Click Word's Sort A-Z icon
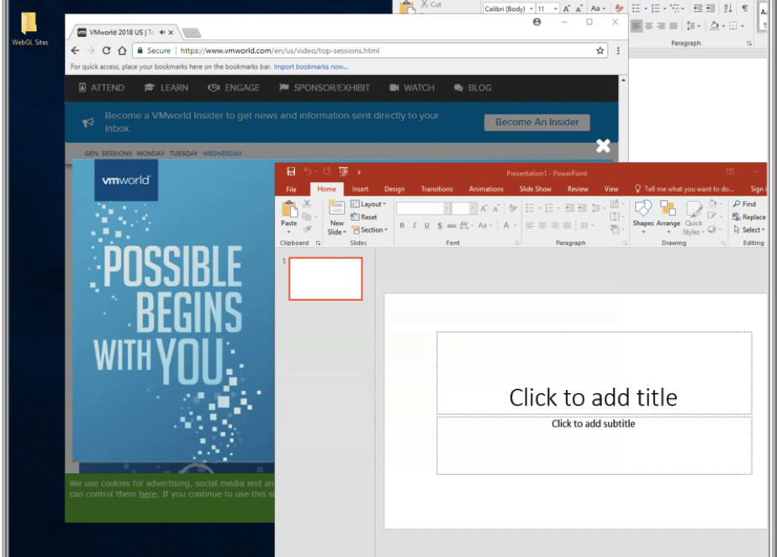 pyautogui.click(x=727, y=8)
